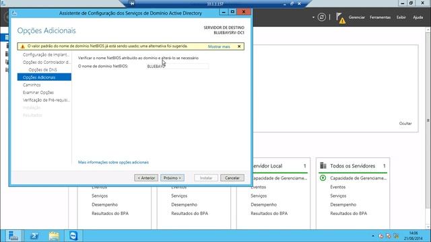Open the Todos os Servidores tile title

pos(352,166)
